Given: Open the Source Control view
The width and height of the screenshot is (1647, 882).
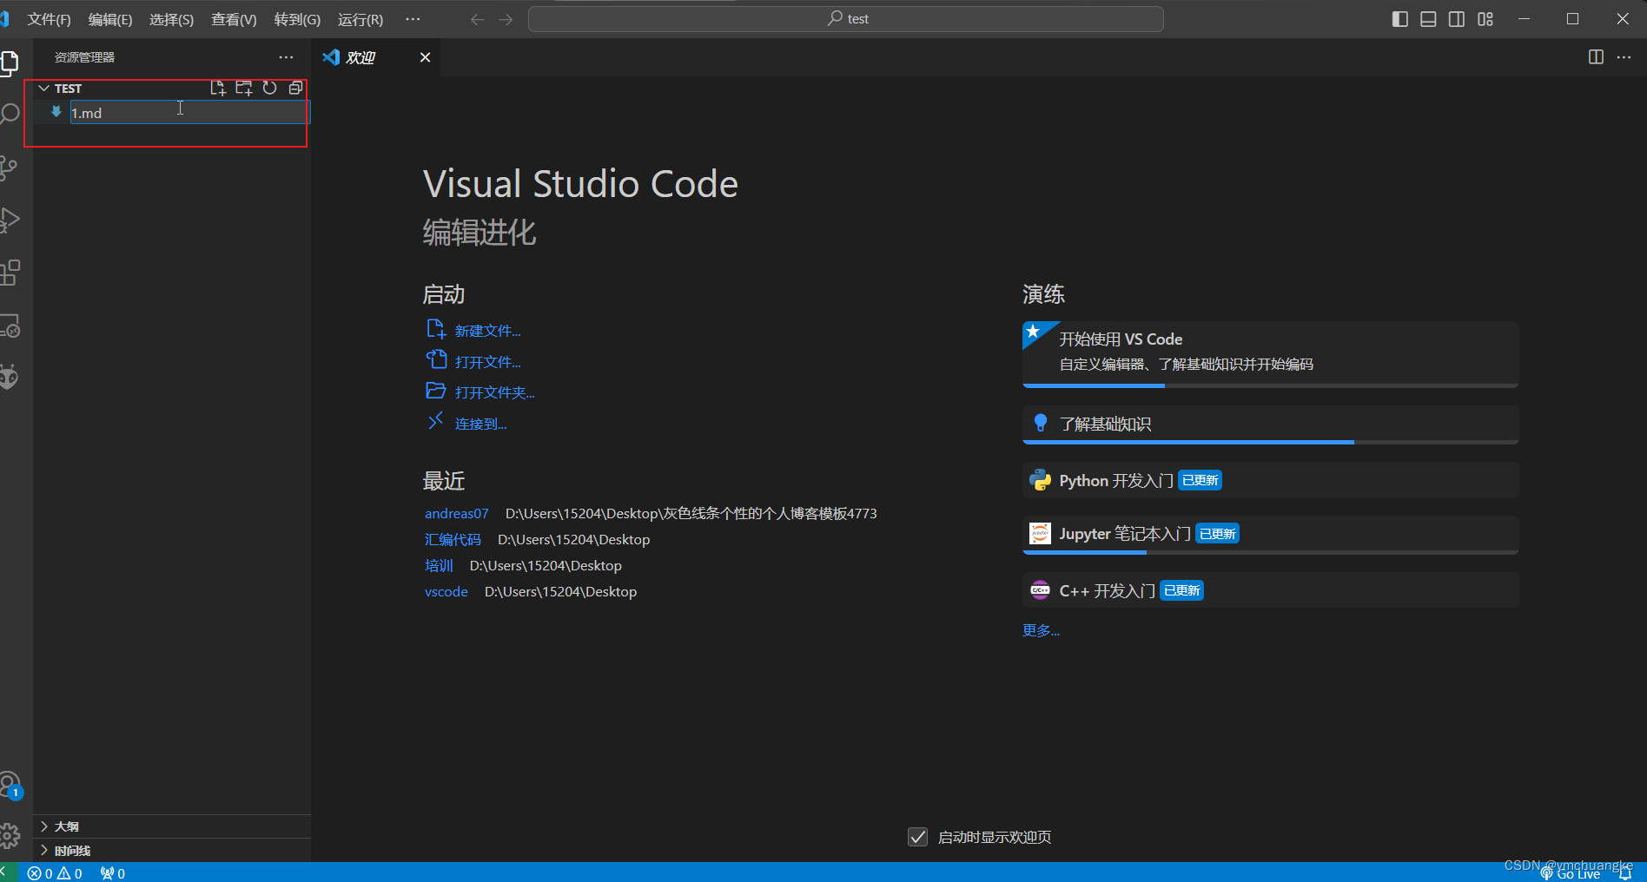Looking at the screenshot, I should (x=10, y=168).
